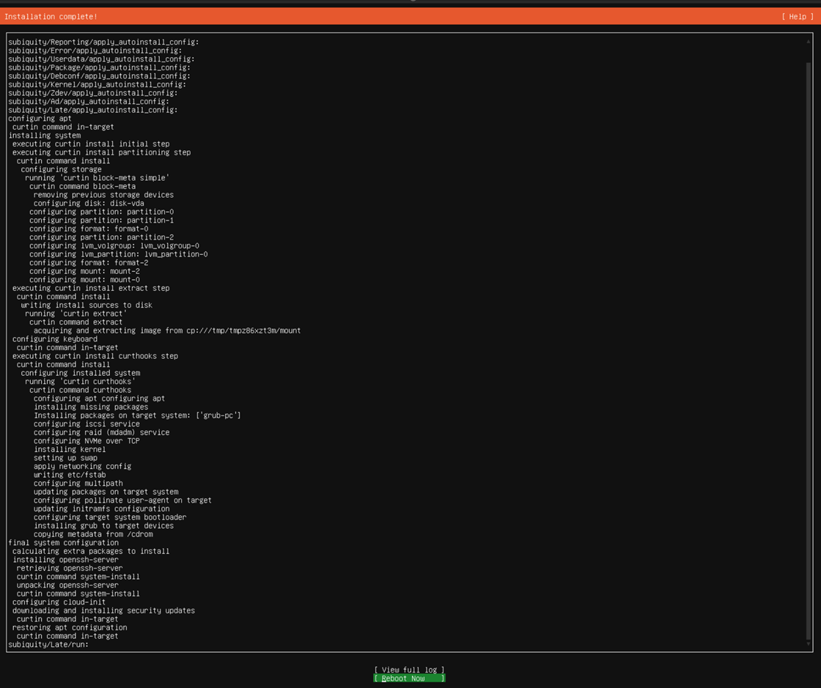The image size is (821, 688).
Task: Click "running 'curtin curthooks'" line
Action: pos(80,382)
